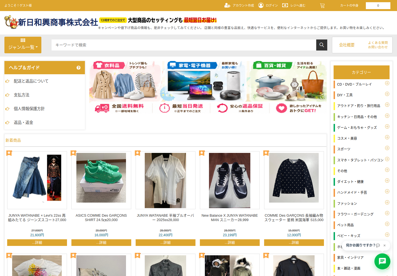Click the keyword search input field
Screen dimensions: 397x276
click(x=184, y=45)
